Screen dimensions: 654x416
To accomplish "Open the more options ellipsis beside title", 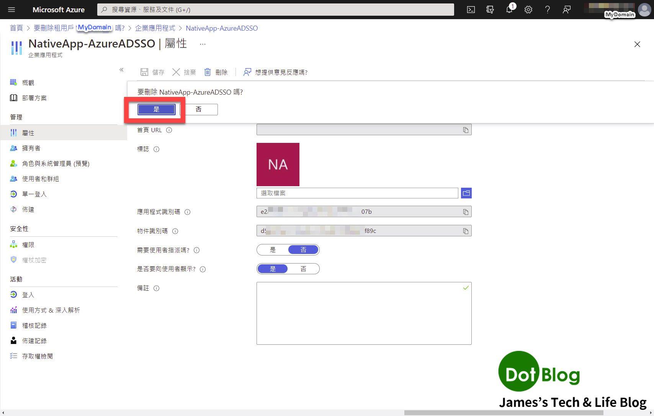I will click(203, 44).
